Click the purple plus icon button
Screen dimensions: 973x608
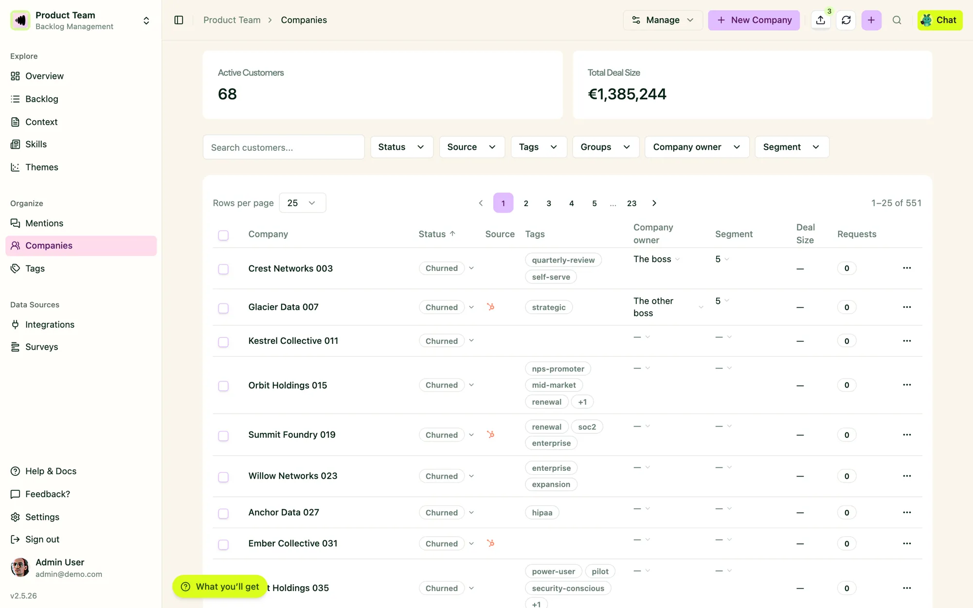point(871,20)
